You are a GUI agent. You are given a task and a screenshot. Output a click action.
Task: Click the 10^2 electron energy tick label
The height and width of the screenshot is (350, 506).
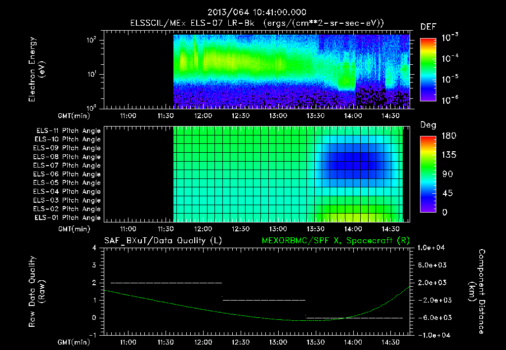tap(91, 40)
